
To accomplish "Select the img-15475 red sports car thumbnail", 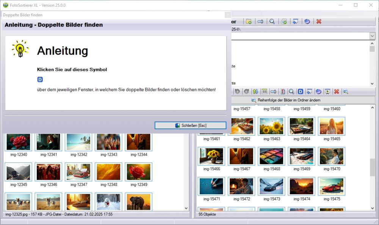I will [331, 186].
